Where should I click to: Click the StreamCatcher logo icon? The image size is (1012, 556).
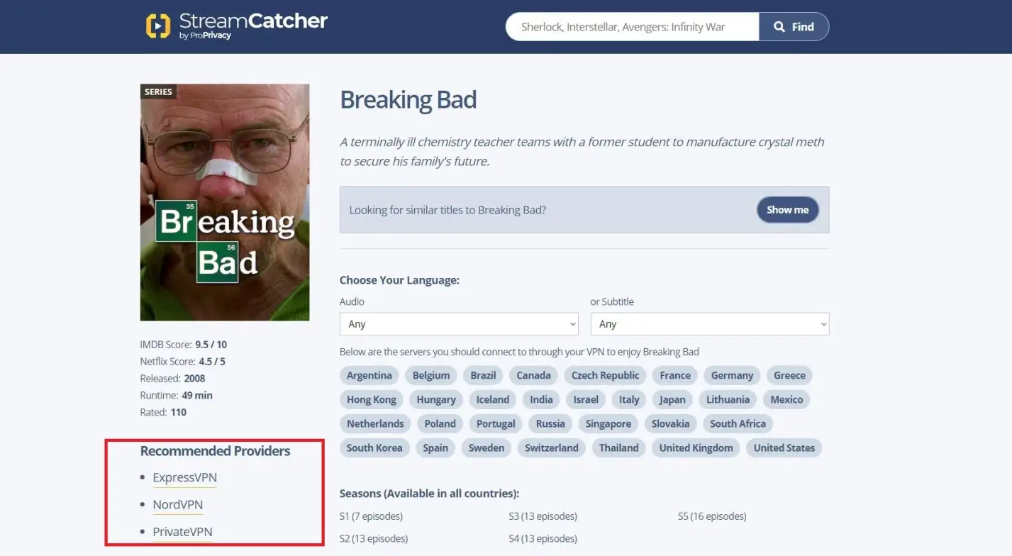click(x=158, y=26)
